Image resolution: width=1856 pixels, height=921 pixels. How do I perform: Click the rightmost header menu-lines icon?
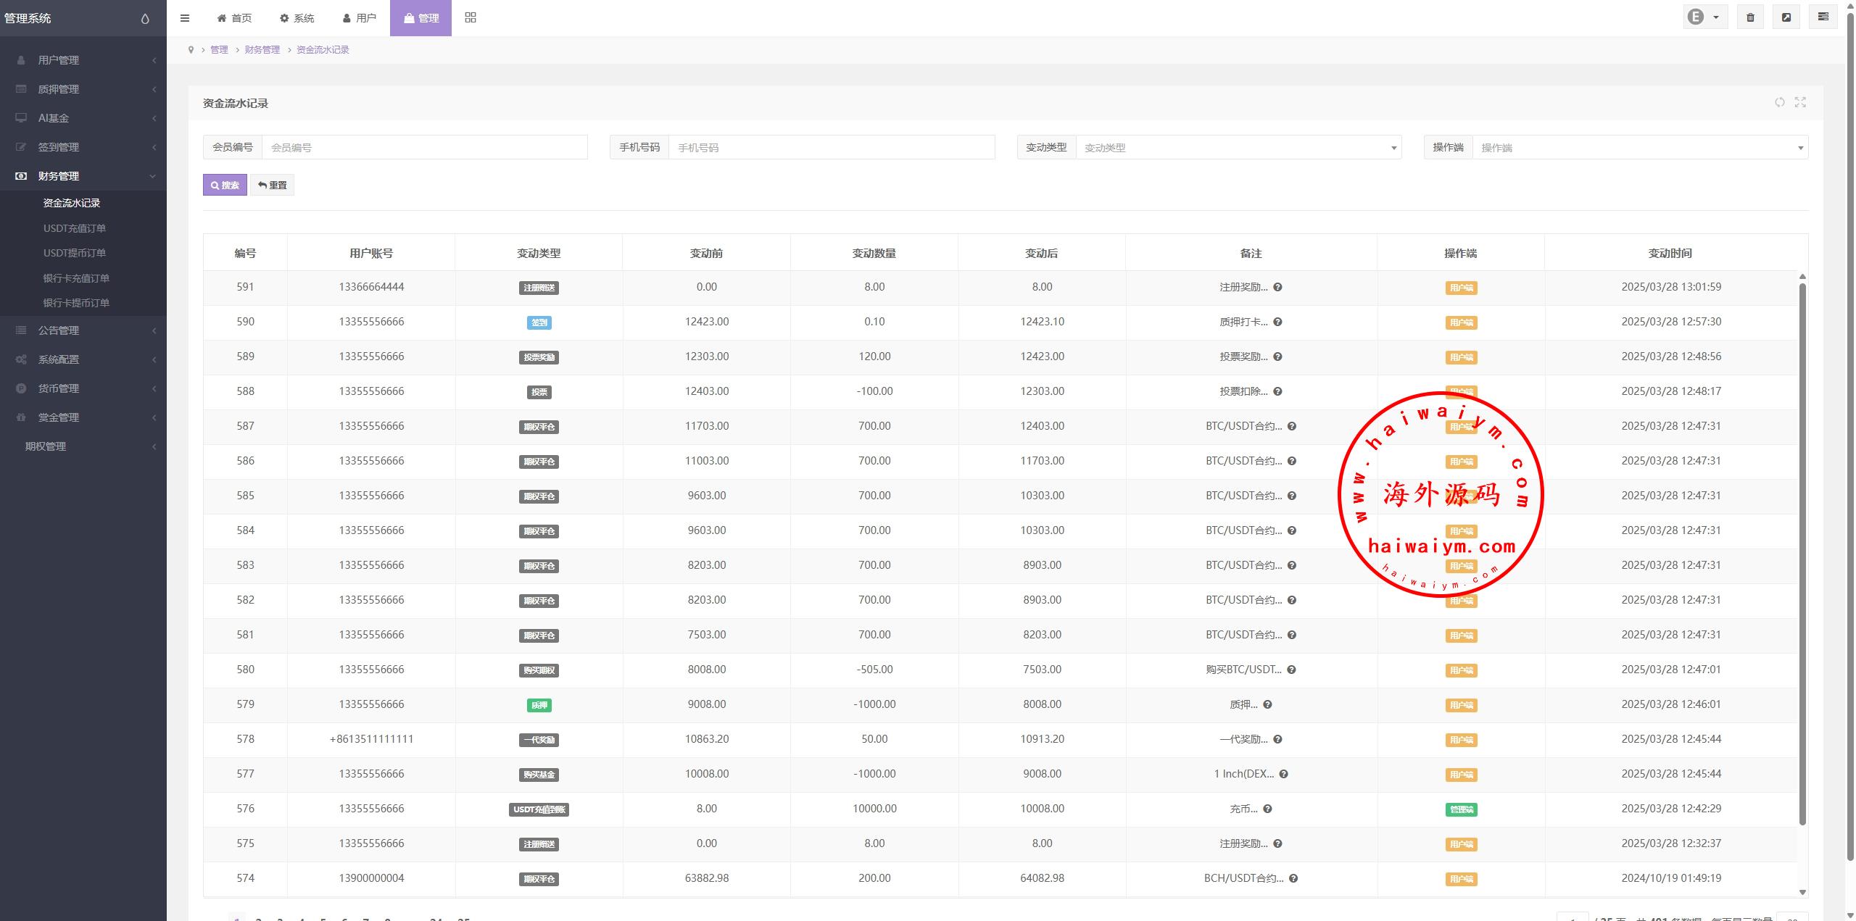(x=1823, y=17)
